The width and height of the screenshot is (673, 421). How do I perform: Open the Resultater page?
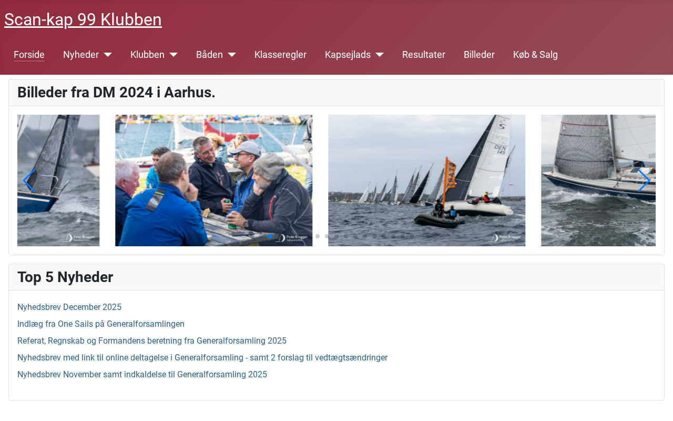(424, 55)
